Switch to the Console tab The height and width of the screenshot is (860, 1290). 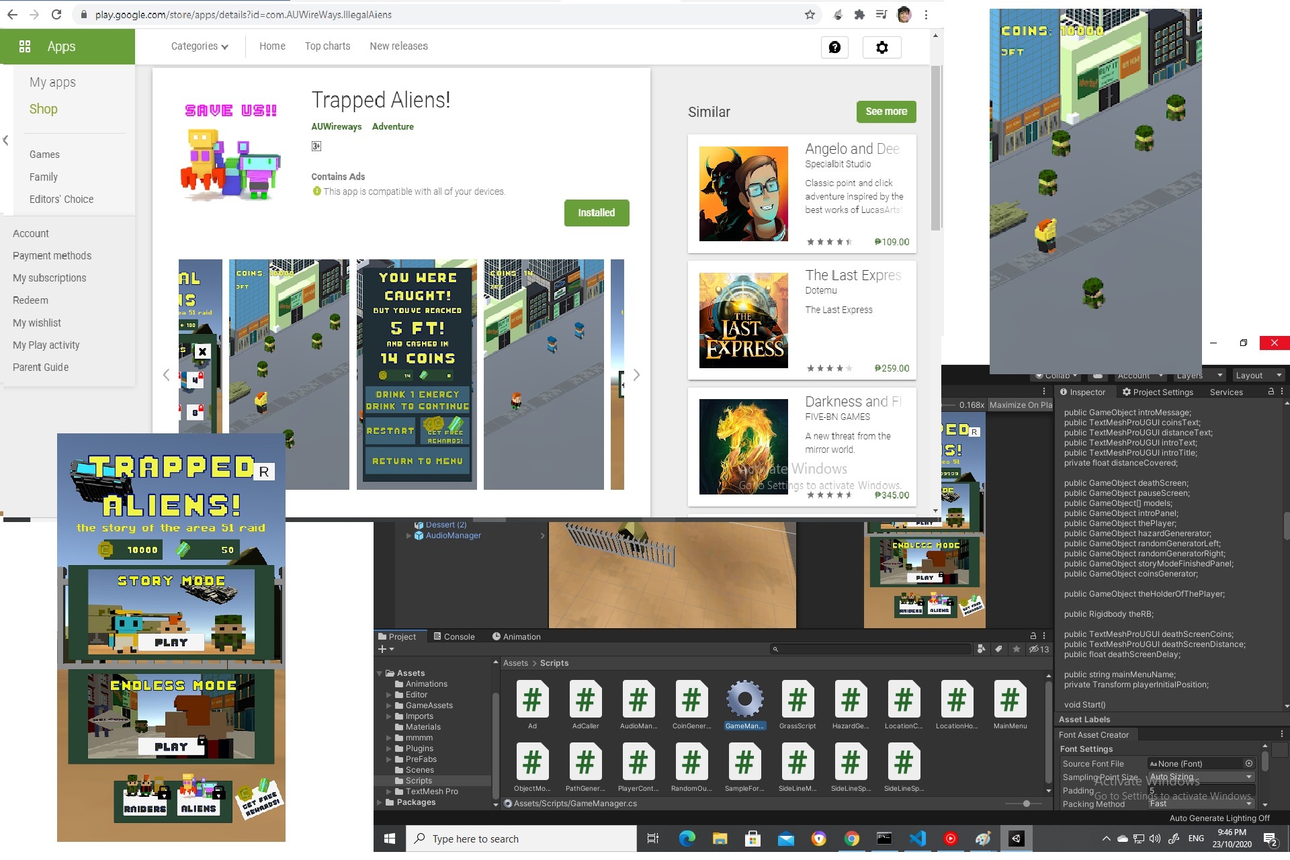454,636
